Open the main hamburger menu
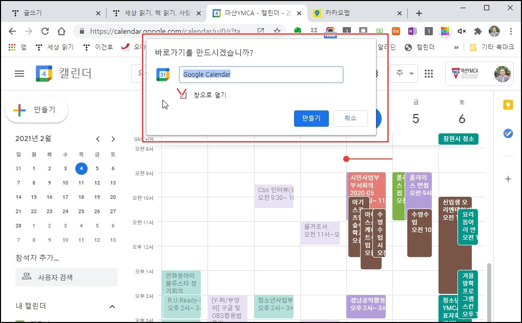Screen dimensions: 522x323 click(19, 74)
